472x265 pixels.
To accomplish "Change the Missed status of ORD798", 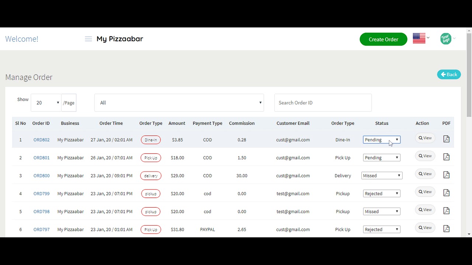I will pos(382,212).
